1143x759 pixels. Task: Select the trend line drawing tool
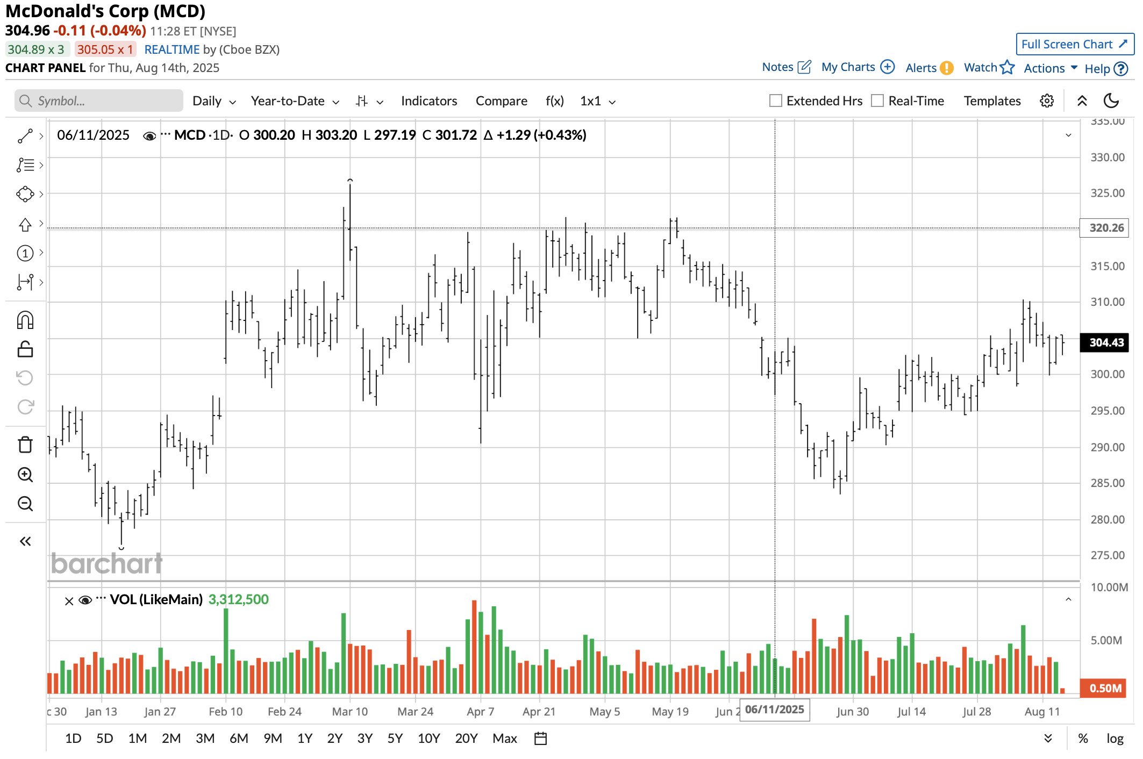click(25, 136)
